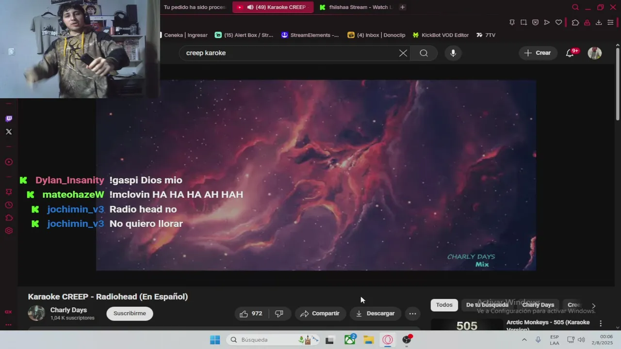Open the Ceneka | Ingresar bookmark
The height and width of the screenshot is (349, 621).
pyautogui.click(x=184, y=35)
